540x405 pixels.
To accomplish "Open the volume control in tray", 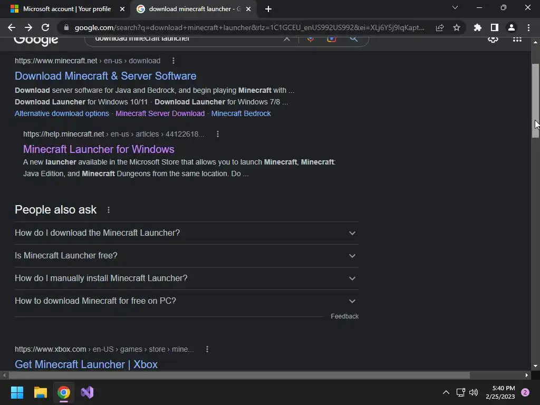I will pos(474,392).
